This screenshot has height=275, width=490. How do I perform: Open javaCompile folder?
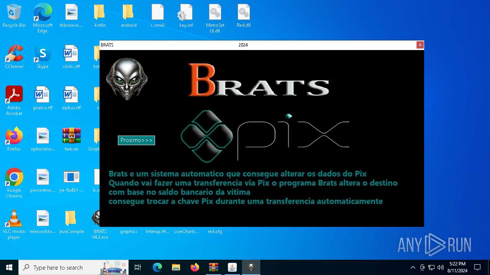[71, 222]
